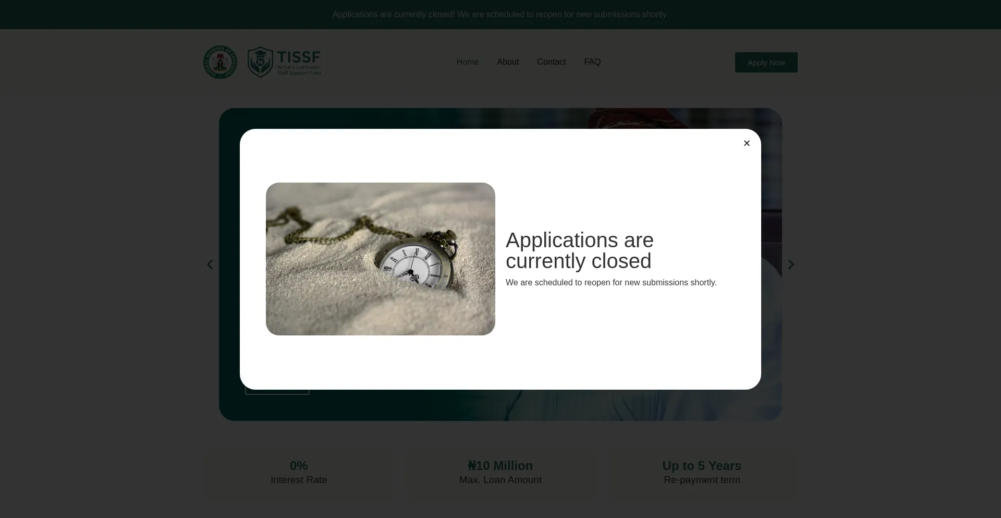Open the FAQ page

[x=592, y=62]
